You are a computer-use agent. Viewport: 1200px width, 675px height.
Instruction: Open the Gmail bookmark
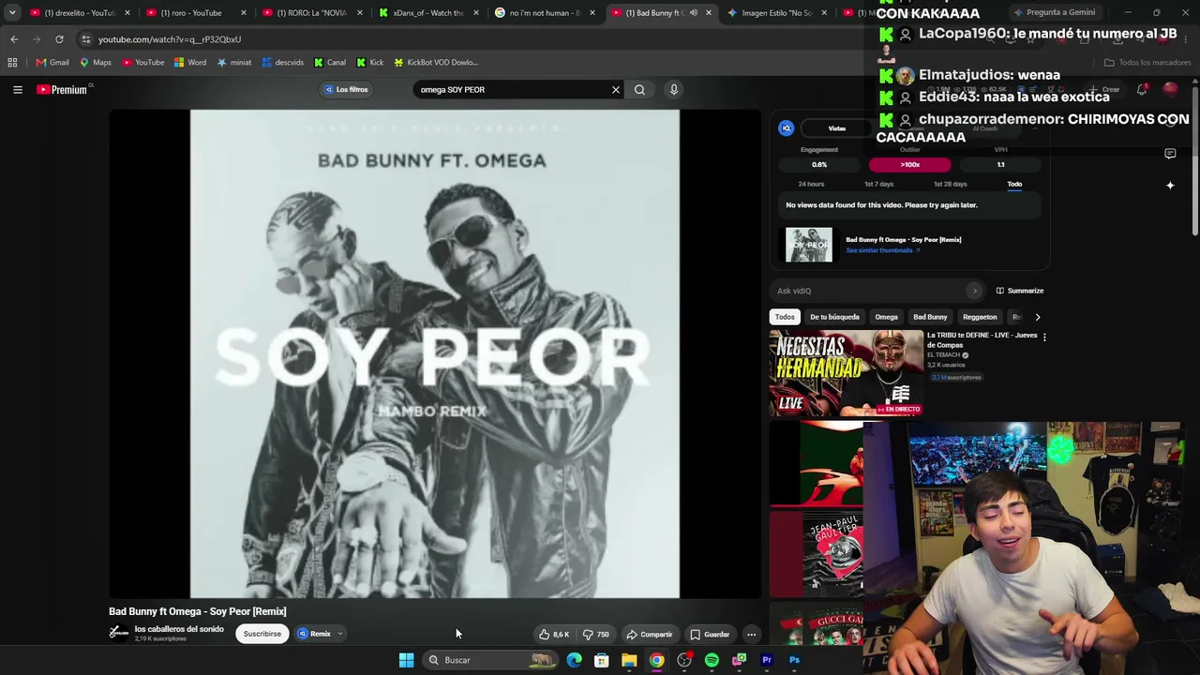click(52, 62)
